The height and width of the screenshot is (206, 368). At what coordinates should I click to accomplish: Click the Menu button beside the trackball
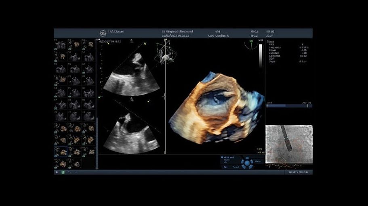pyautogui.click(x=258, y=162)
